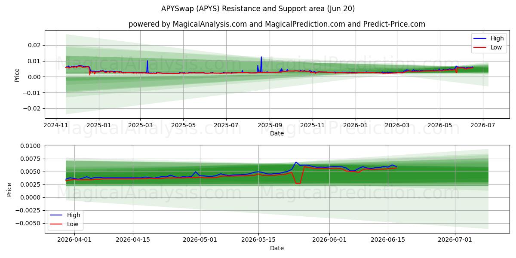Click 'High' in the top chart legend
The width and height of the screenshot is (516, 258).
click(x=497, y=38)
